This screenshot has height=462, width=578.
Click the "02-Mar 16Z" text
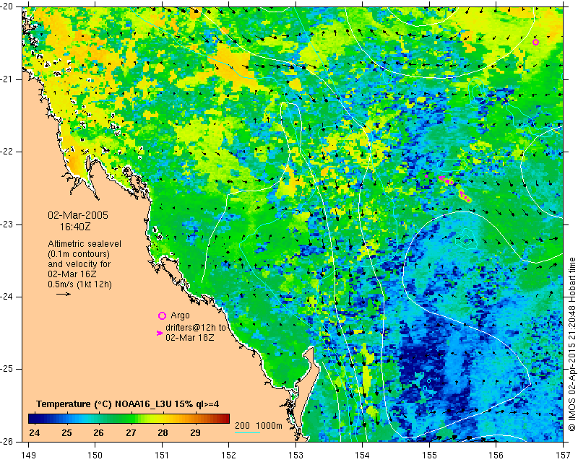pos(72,274)
